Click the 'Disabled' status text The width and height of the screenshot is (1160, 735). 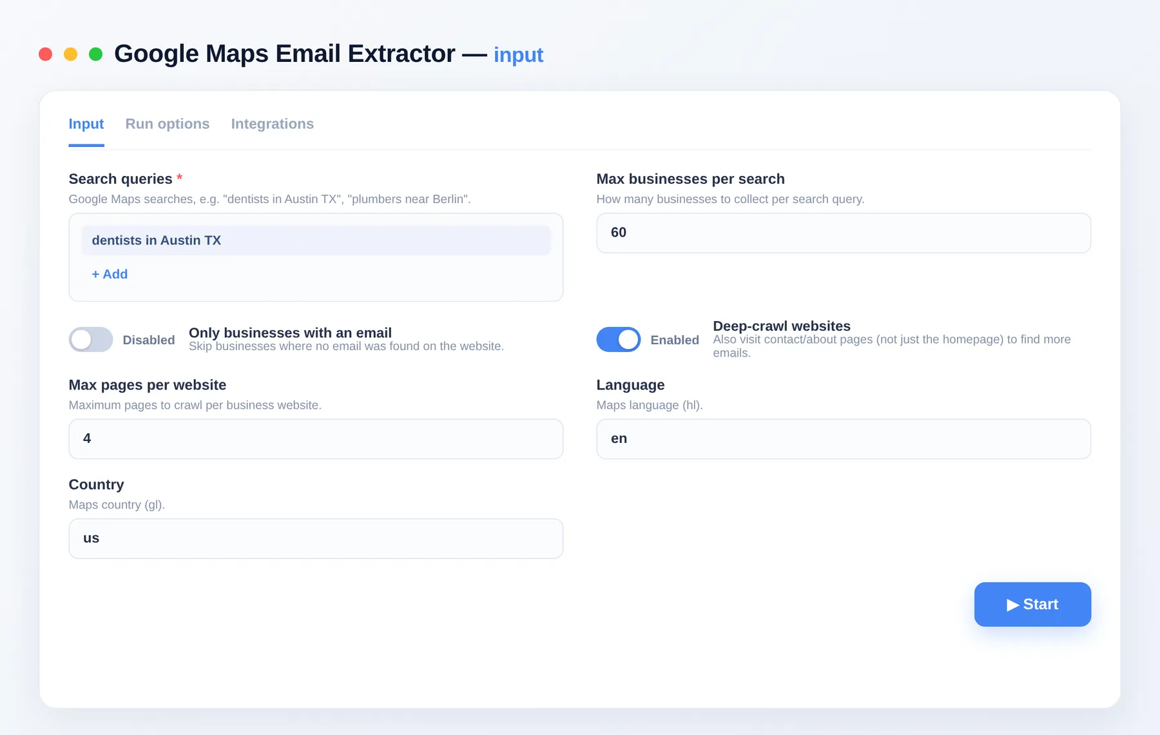pyautogui.click(x=149, y=340)
